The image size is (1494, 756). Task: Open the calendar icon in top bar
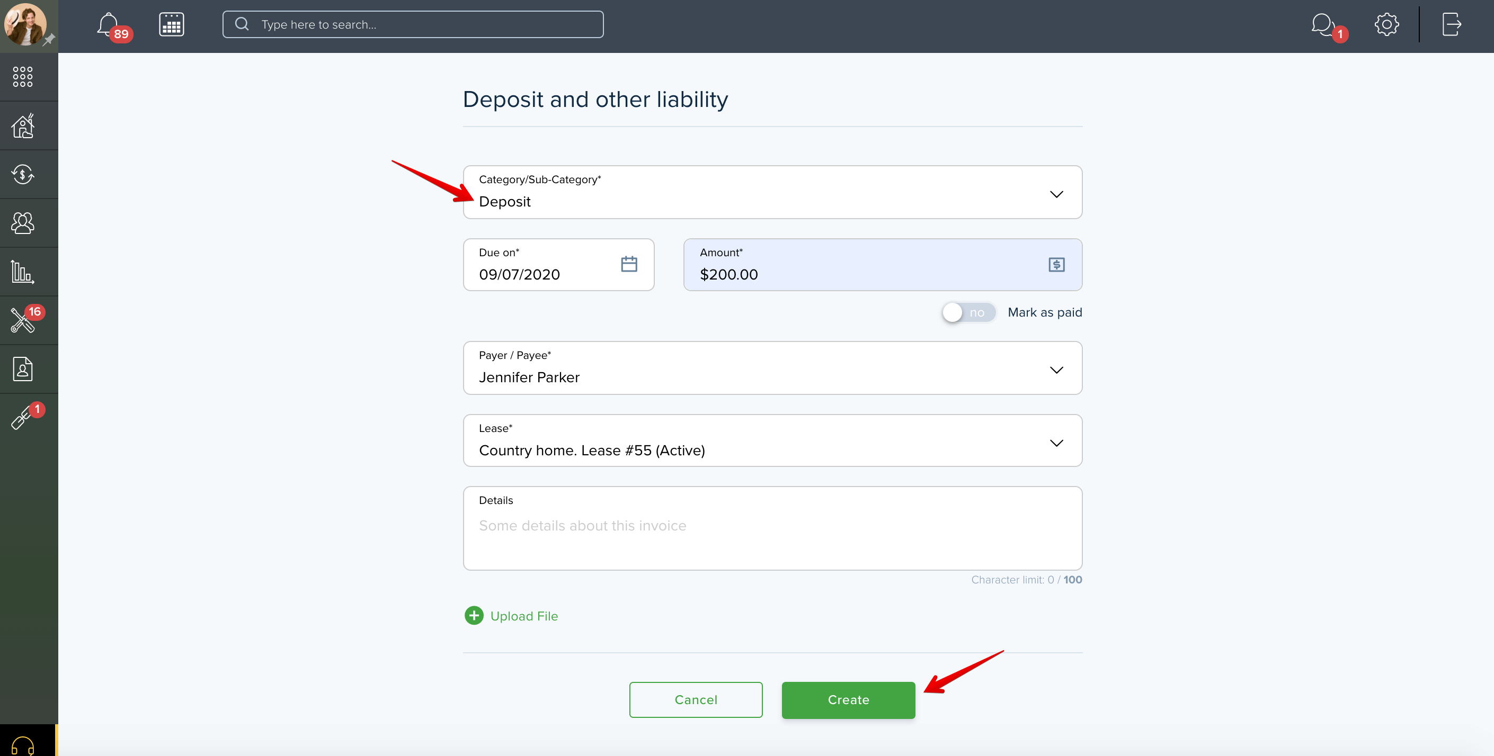pyautogui.click(x=172, y=25)
